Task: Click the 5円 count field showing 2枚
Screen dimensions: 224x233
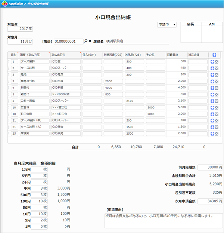Action: coord(39,220)
